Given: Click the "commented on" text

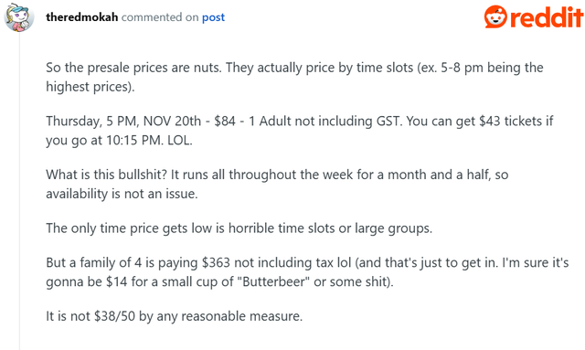Looking at the screenshot, I should pos(160,17).
